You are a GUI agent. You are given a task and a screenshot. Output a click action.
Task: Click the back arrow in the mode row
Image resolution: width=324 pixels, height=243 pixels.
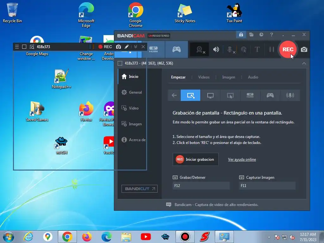(x=174, y=95)
